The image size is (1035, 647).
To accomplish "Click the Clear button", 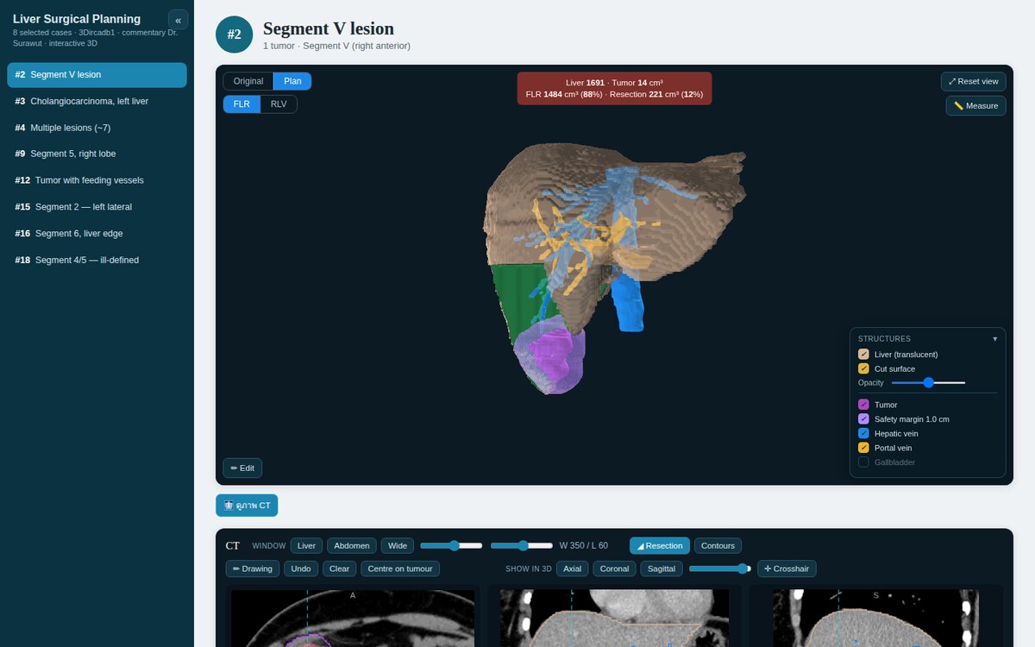I will click(x=340, y=568).
